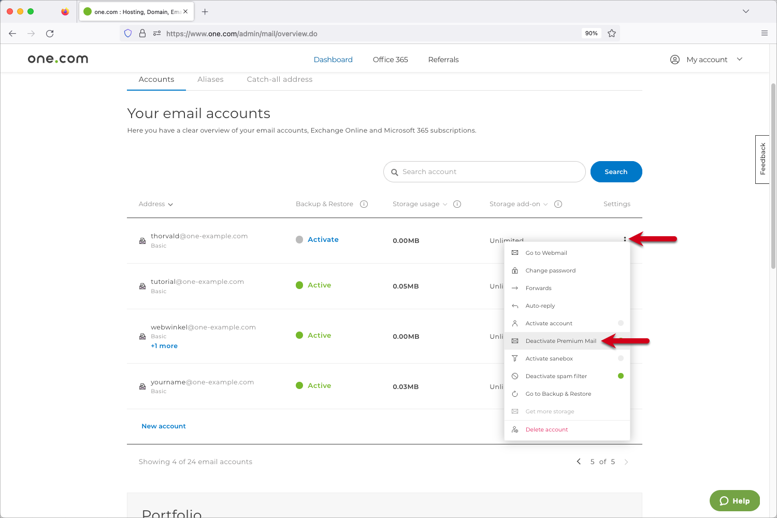Toggle Deactivate spam filter option

(620, 376)
